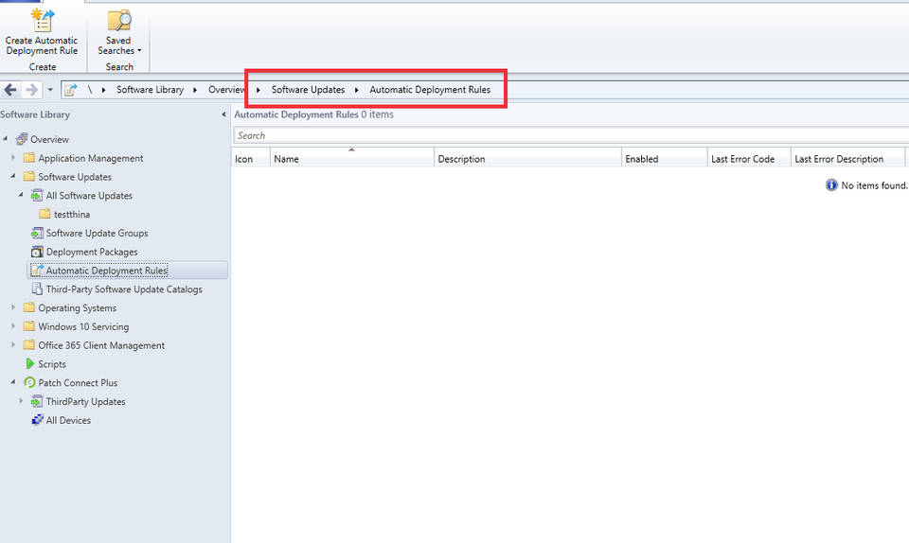Open Software Update Groups node
909x543 pixels.
(x=97, y=233)
